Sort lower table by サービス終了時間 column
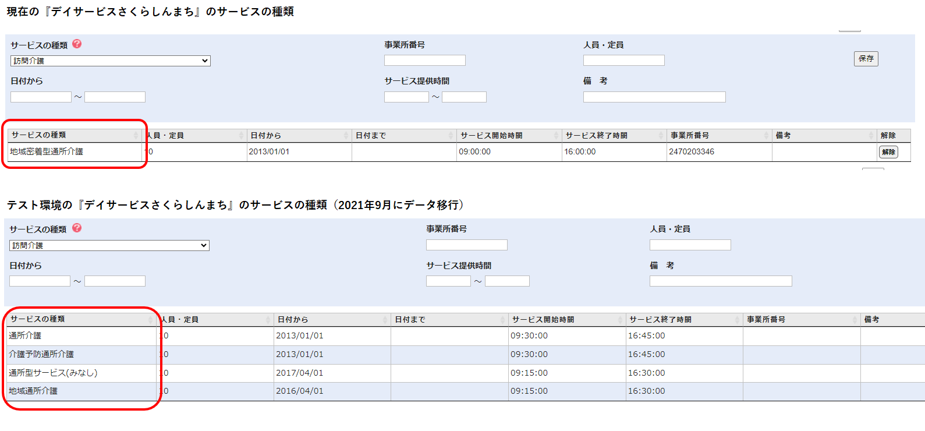 [x=683, y=320]
